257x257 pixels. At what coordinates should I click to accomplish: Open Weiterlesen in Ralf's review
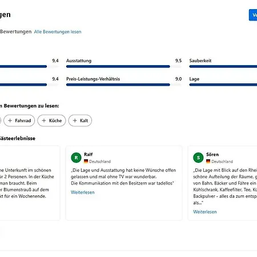(x=83, y=192)
